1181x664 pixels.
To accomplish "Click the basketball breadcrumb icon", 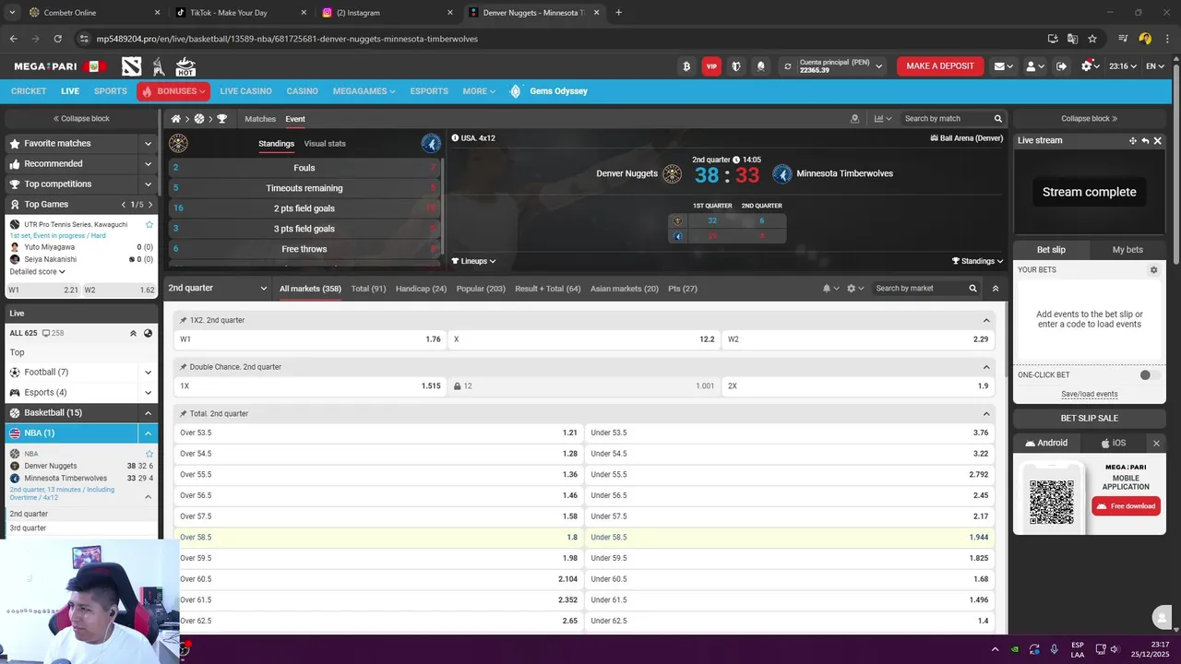I will tap(198, 119).
